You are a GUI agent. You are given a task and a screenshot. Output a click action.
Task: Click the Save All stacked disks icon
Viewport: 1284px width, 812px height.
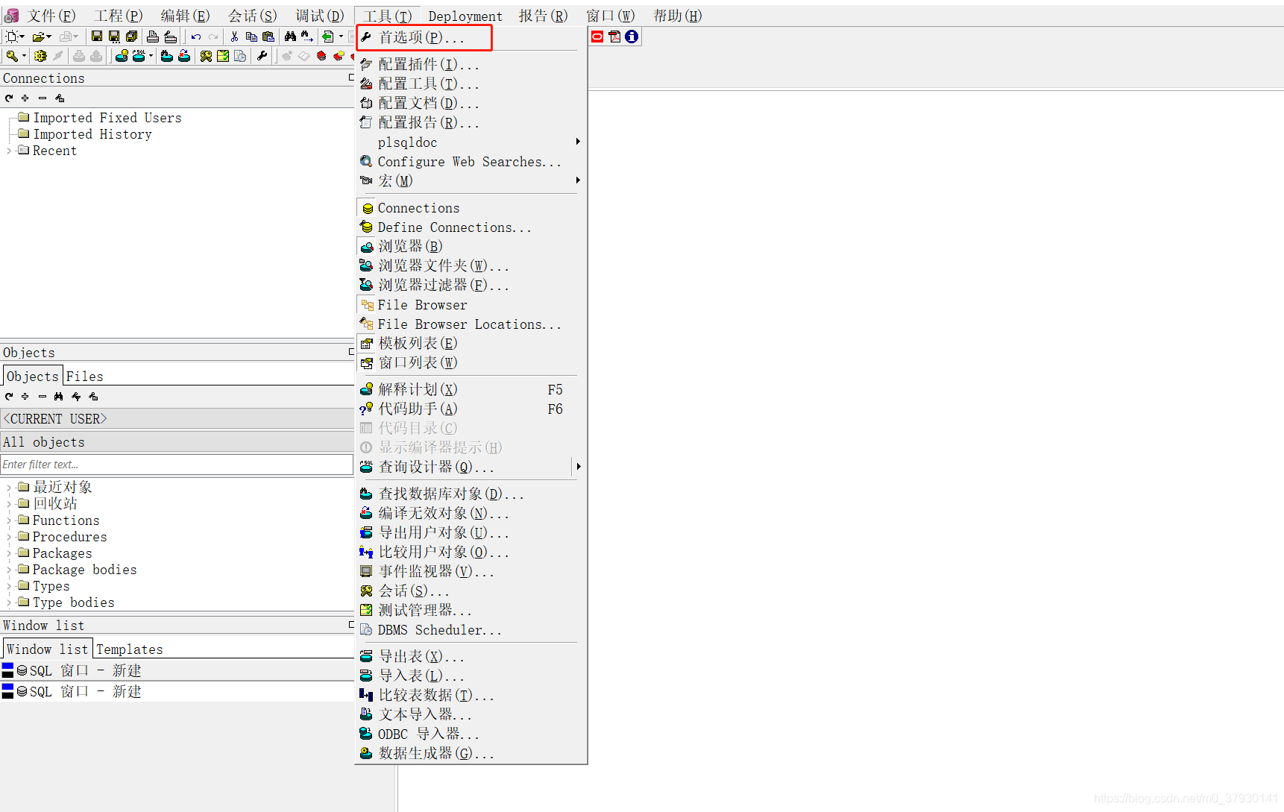tap(132, 36)
